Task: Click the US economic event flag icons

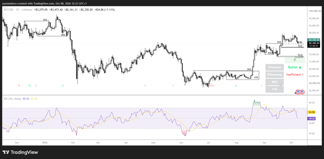Action: pyautogui.click(x=300, y=92)
